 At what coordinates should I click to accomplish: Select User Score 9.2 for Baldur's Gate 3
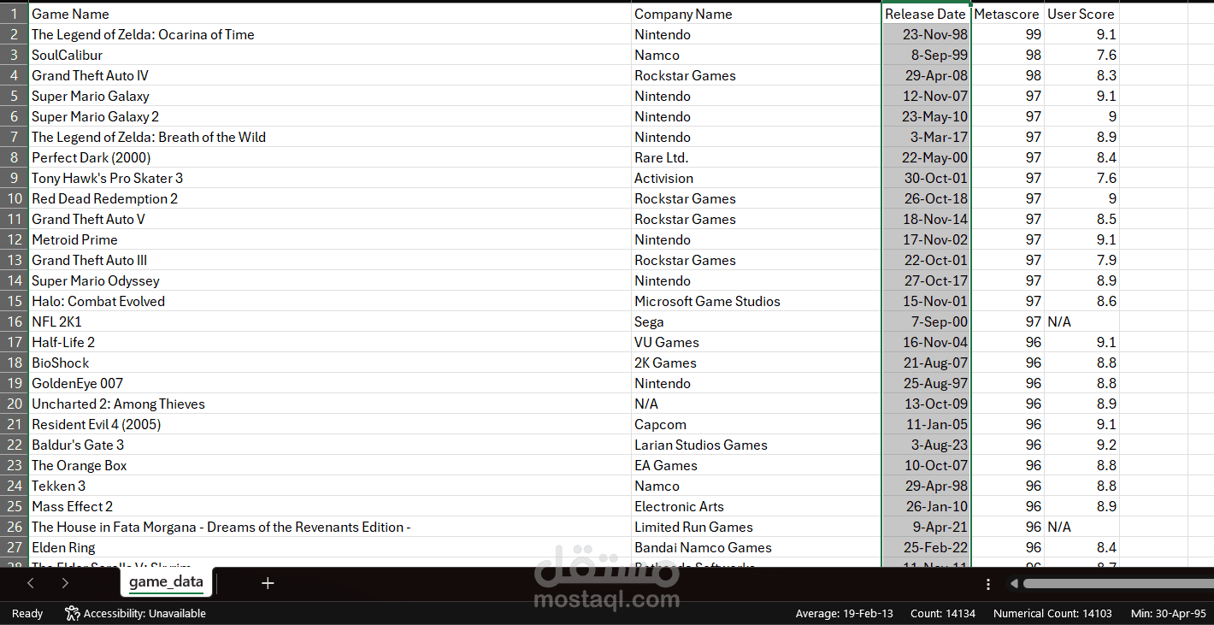click(x=1081, y=445)
